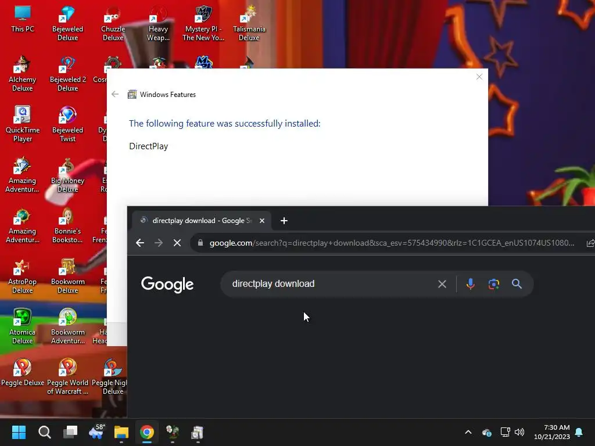
Task: Show hidden system tray icons
Action: 468,432
